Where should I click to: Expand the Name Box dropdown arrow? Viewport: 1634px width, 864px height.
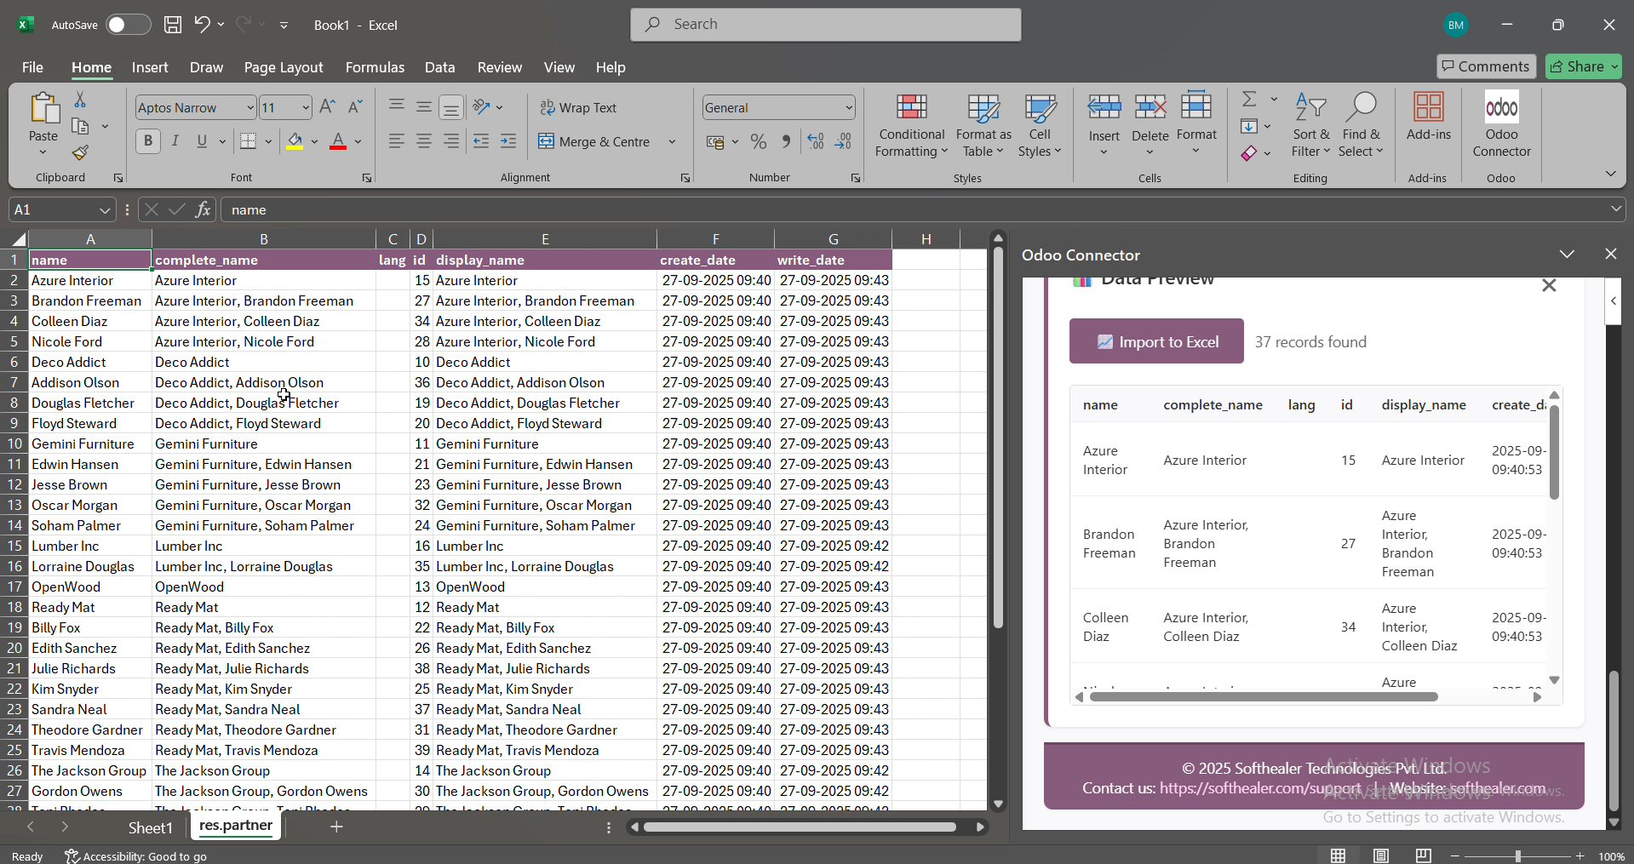(105, 210)
